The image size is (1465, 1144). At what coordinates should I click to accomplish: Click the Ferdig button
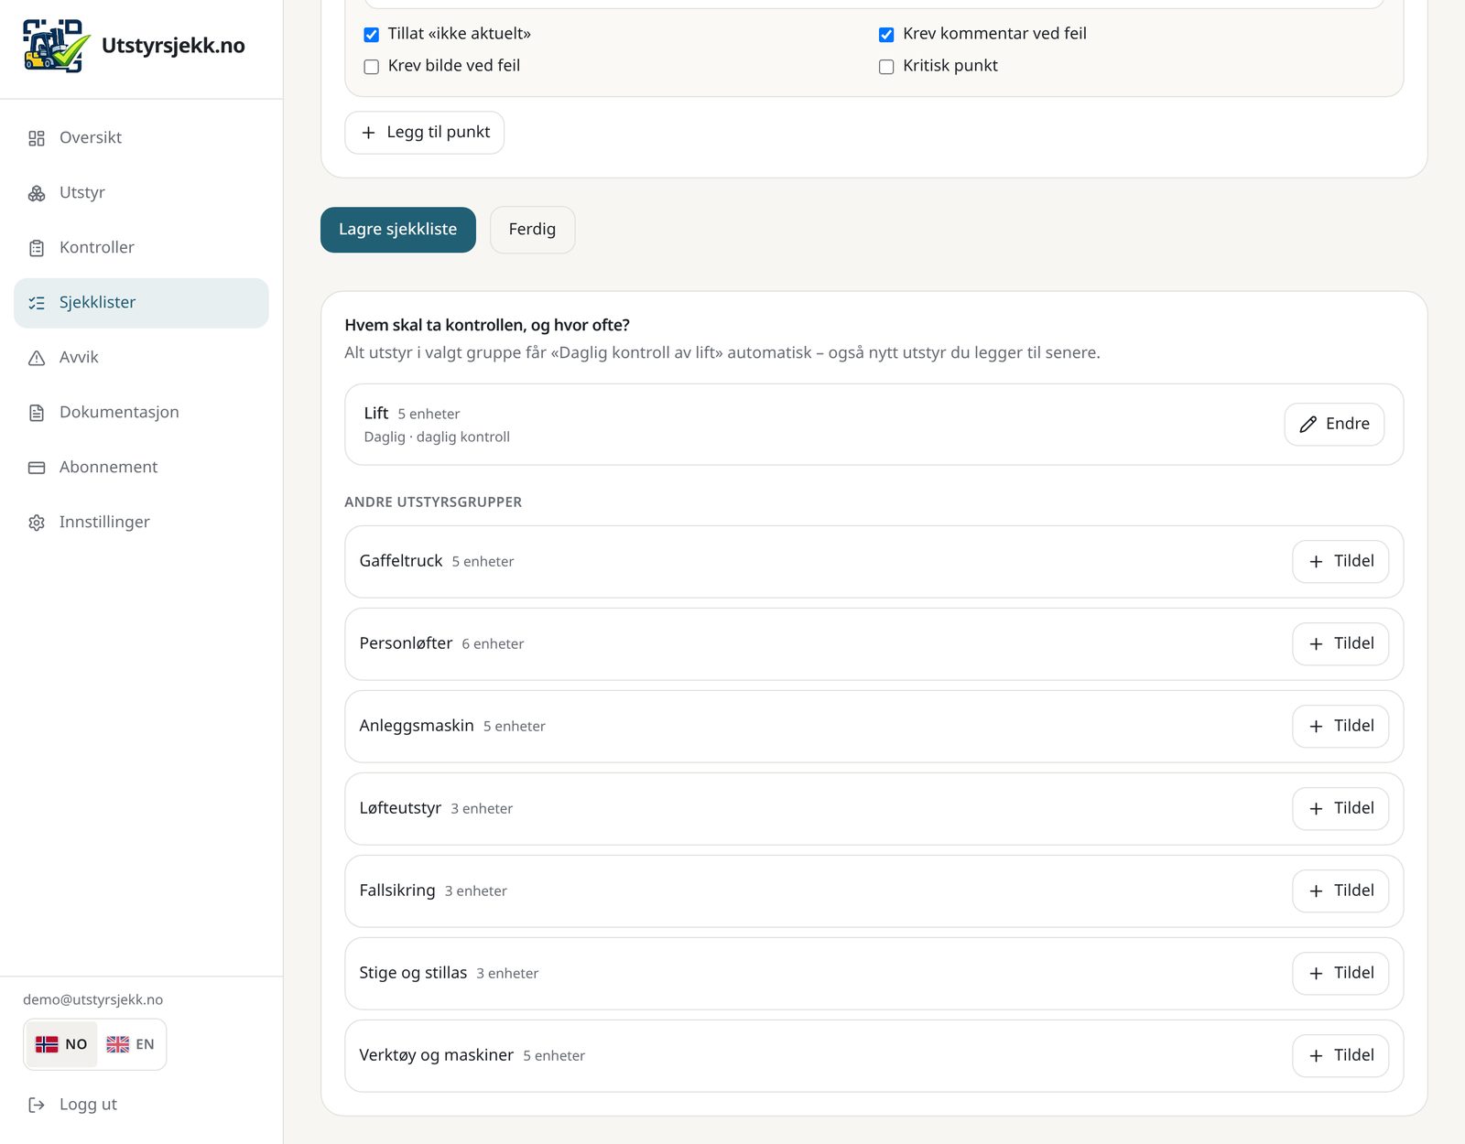(x=532, y=230)
